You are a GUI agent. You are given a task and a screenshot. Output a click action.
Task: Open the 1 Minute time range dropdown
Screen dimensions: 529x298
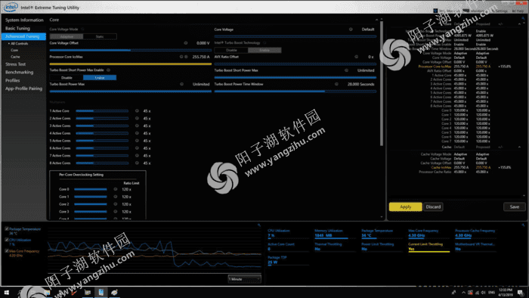[x=244, y=279]
